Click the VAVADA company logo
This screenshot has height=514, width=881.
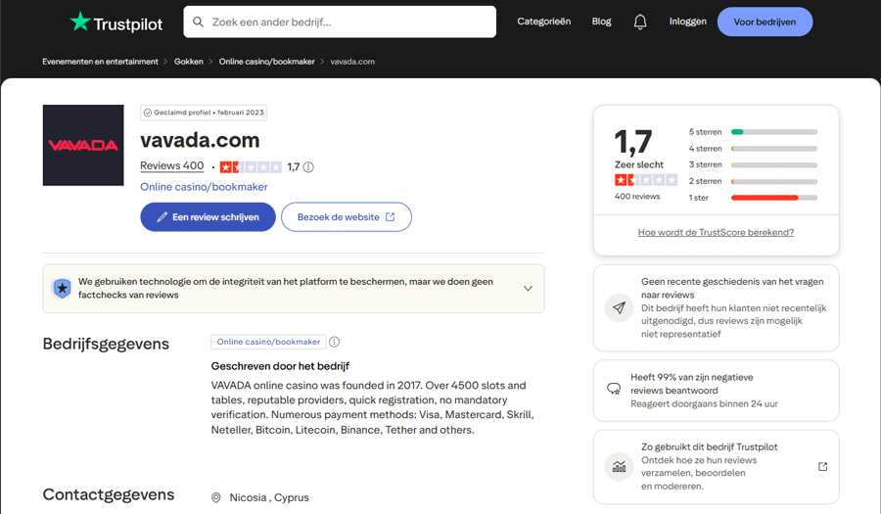click(83, 145)
